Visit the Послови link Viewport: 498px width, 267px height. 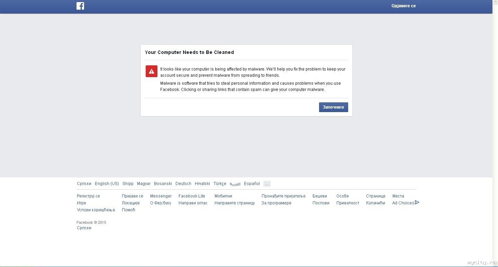pyautogui.click(x=321, y=203)
